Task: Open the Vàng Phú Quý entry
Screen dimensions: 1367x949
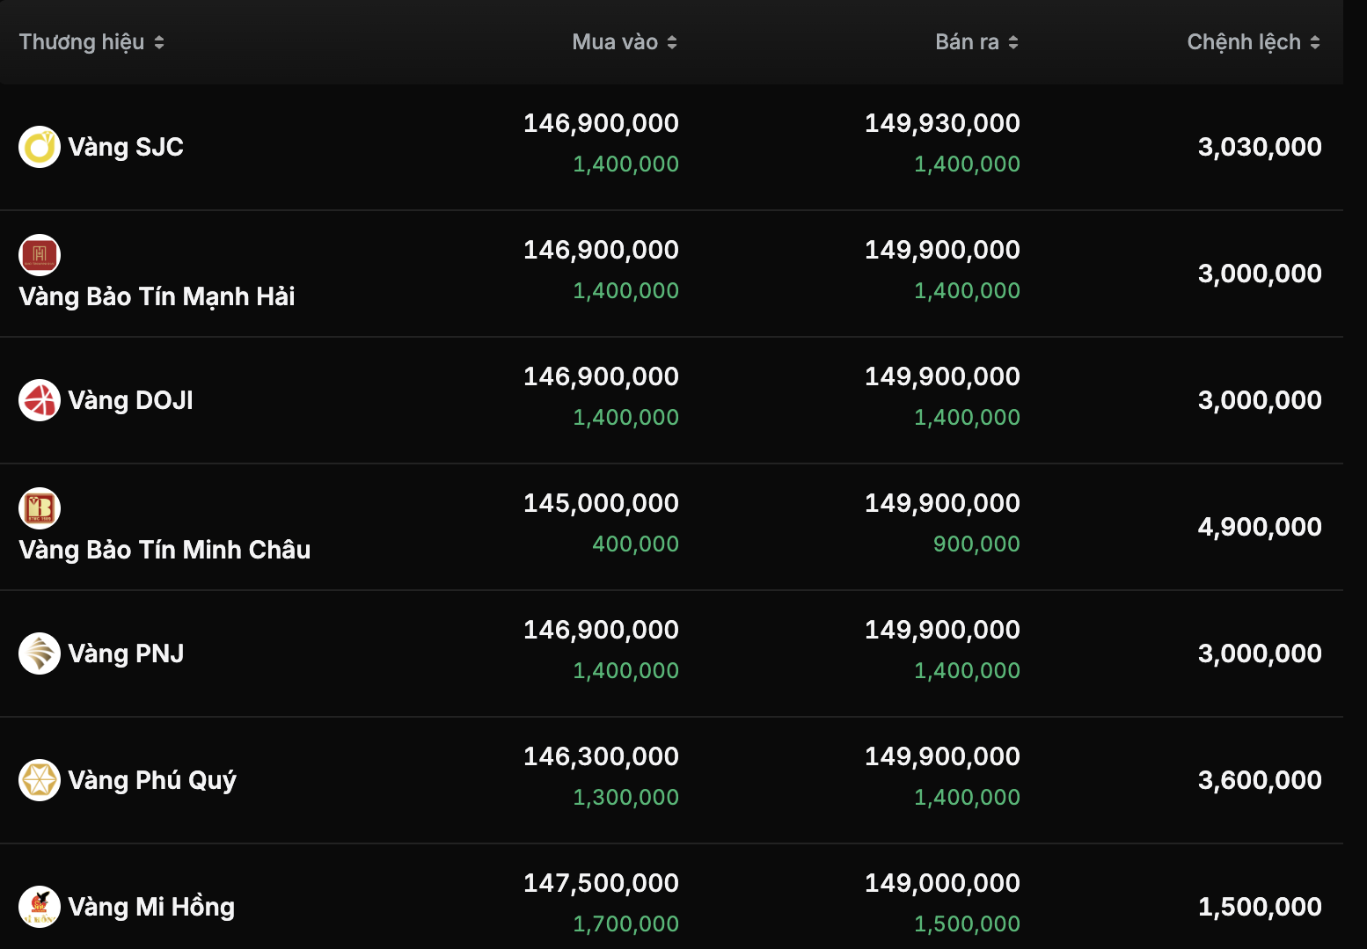Action: (152, 780)
